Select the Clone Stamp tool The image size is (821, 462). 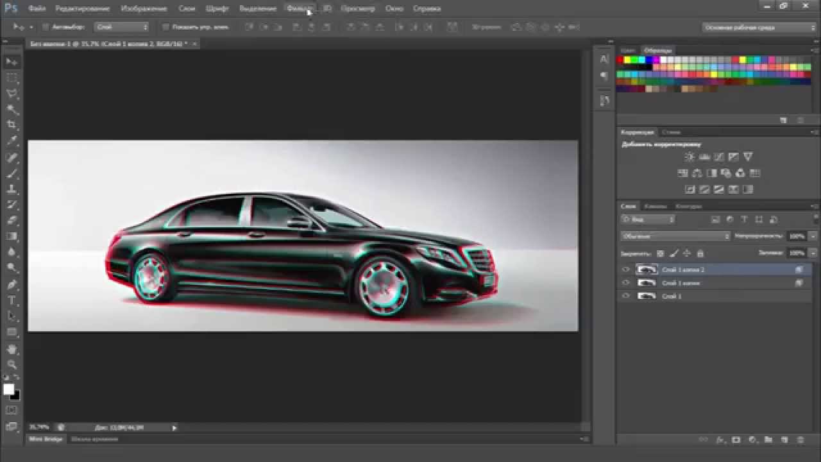pyautogui.click(x=12, y=189)
